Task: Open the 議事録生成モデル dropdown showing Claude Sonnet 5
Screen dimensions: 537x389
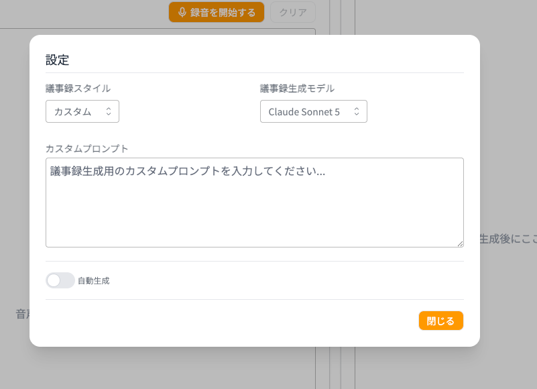Action: pyautogui.click(x=313, y=111)
